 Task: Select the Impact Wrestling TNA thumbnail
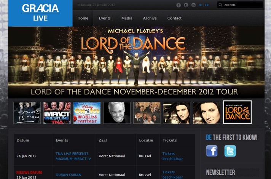(57, 113)
